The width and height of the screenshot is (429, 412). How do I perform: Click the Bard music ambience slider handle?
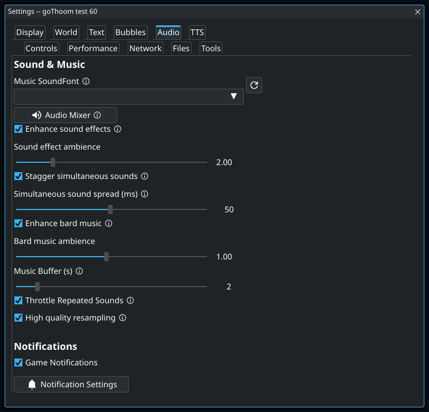106,257
